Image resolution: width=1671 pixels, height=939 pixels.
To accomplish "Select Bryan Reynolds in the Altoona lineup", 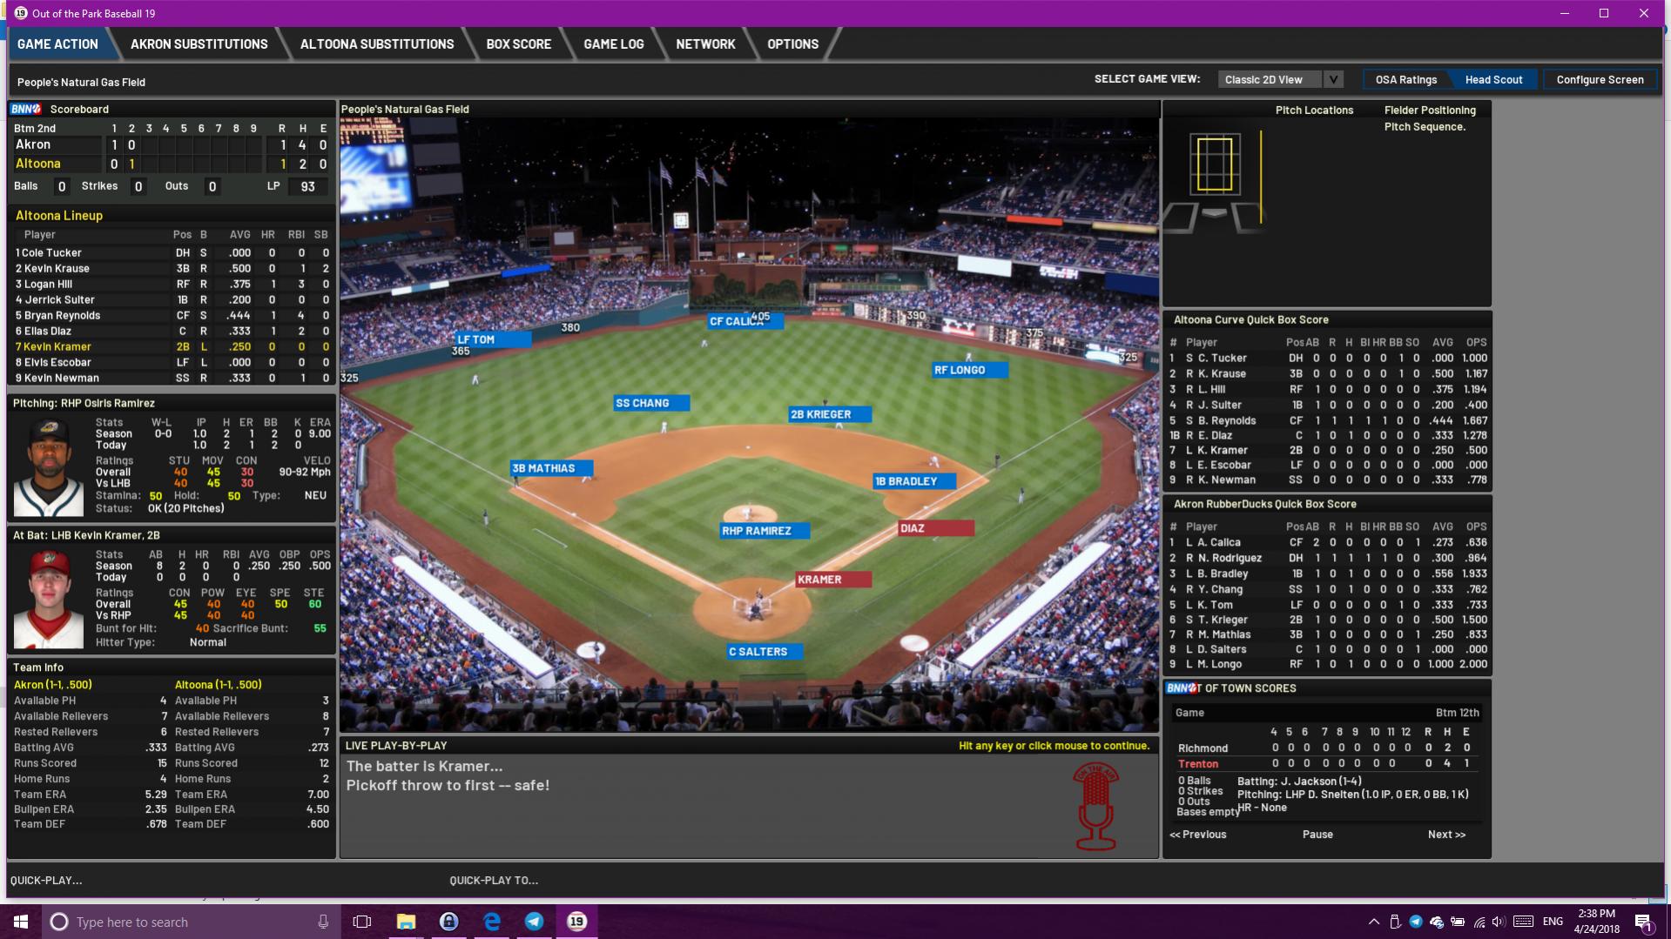I will (x=172, y=315).
